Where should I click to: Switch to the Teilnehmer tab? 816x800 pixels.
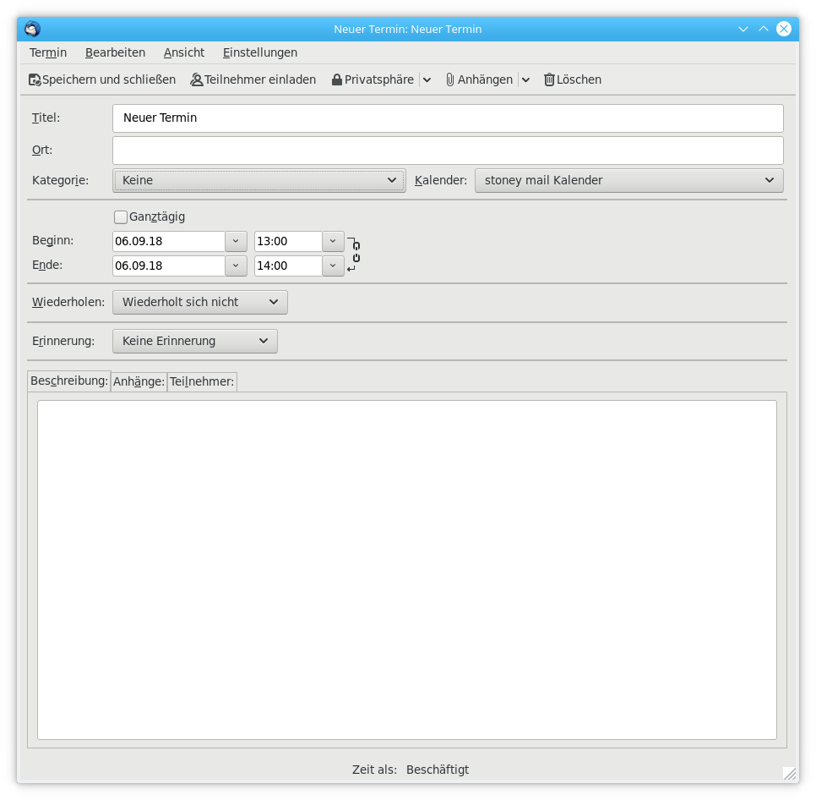pyautogui.click(x=202, y=381)
